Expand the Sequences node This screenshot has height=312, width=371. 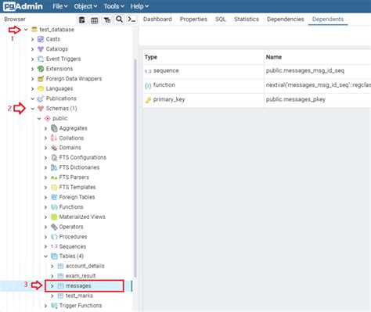pos(45,246)
